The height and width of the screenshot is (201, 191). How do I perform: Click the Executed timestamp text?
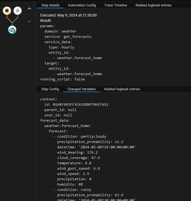(x=68, y=15)
